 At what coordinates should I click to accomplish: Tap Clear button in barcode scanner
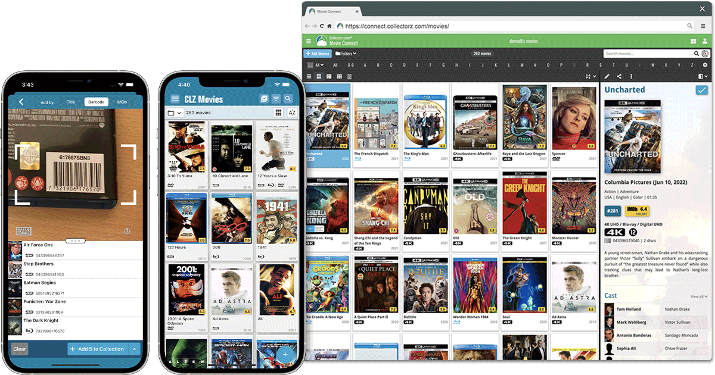[20, 349]
